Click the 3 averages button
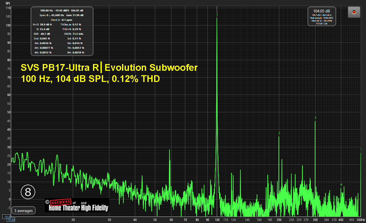This screenshot has height=223, width=366. [x=24, y=211]
